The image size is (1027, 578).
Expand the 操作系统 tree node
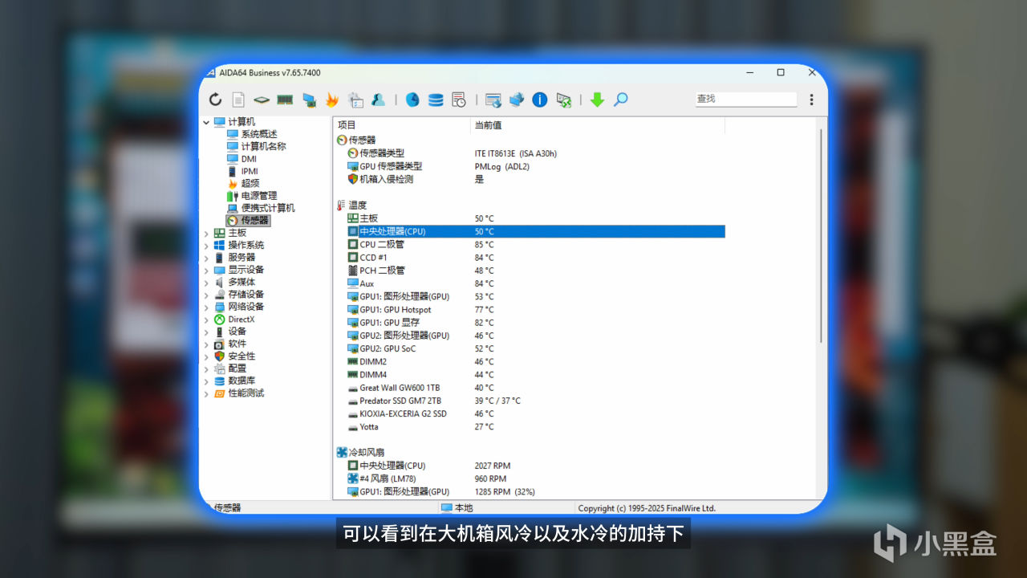[206, 245]
